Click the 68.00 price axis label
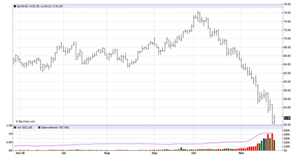296x159 pixels. tap(287, 47)
